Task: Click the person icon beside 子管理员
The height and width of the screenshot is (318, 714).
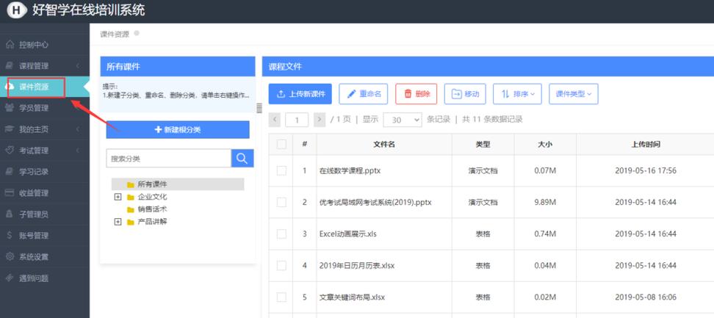Action: click(10, 214)
